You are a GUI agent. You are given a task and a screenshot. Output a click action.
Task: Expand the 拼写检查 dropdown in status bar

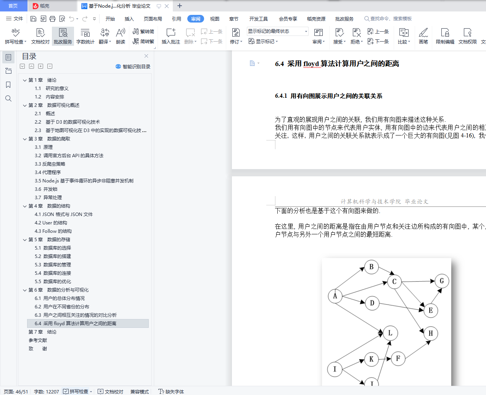(92, 392)
